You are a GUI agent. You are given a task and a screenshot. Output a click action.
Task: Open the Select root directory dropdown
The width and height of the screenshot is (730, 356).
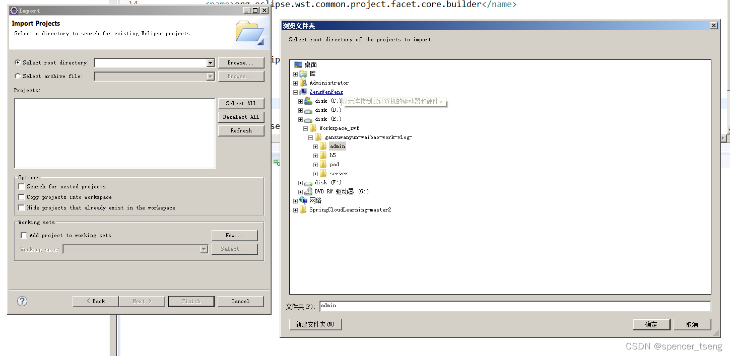tap(211, 62)
